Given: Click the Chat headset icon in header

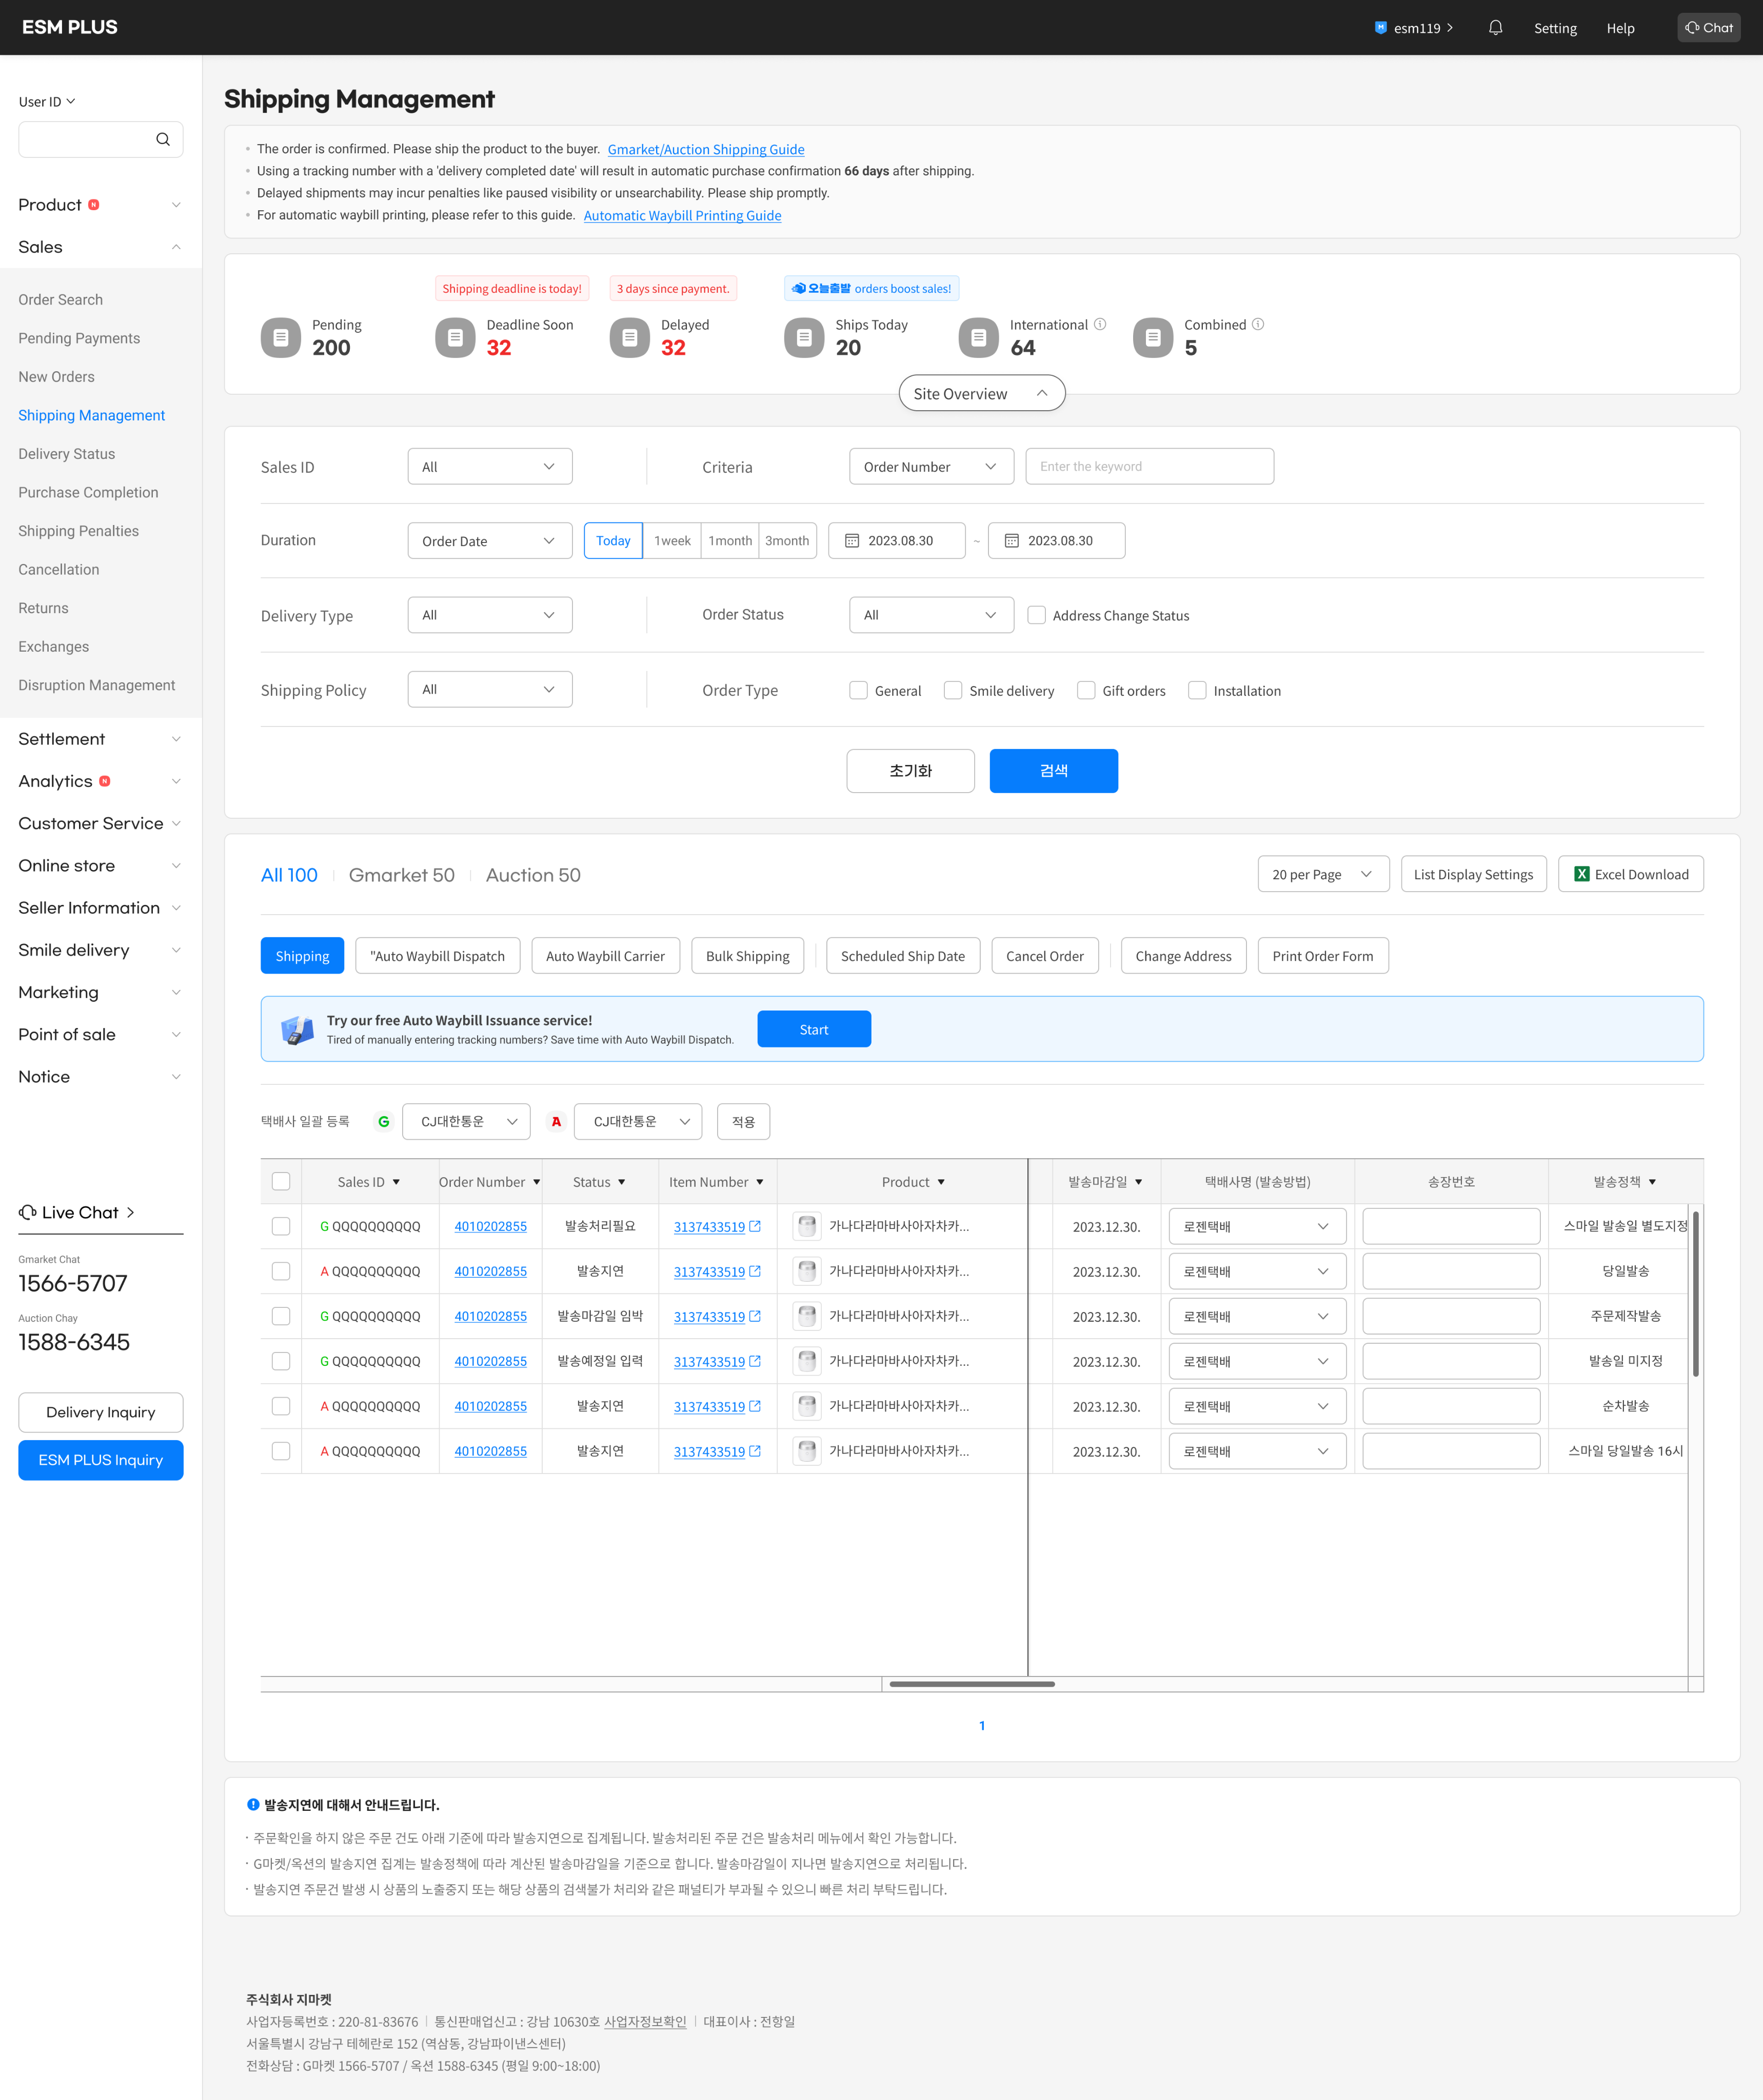Looking at the screenshot, I should coord(1692,28).
